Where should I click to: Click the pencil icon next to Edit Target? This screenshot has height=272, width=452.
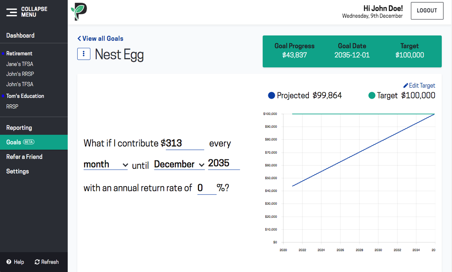[406, 86]
